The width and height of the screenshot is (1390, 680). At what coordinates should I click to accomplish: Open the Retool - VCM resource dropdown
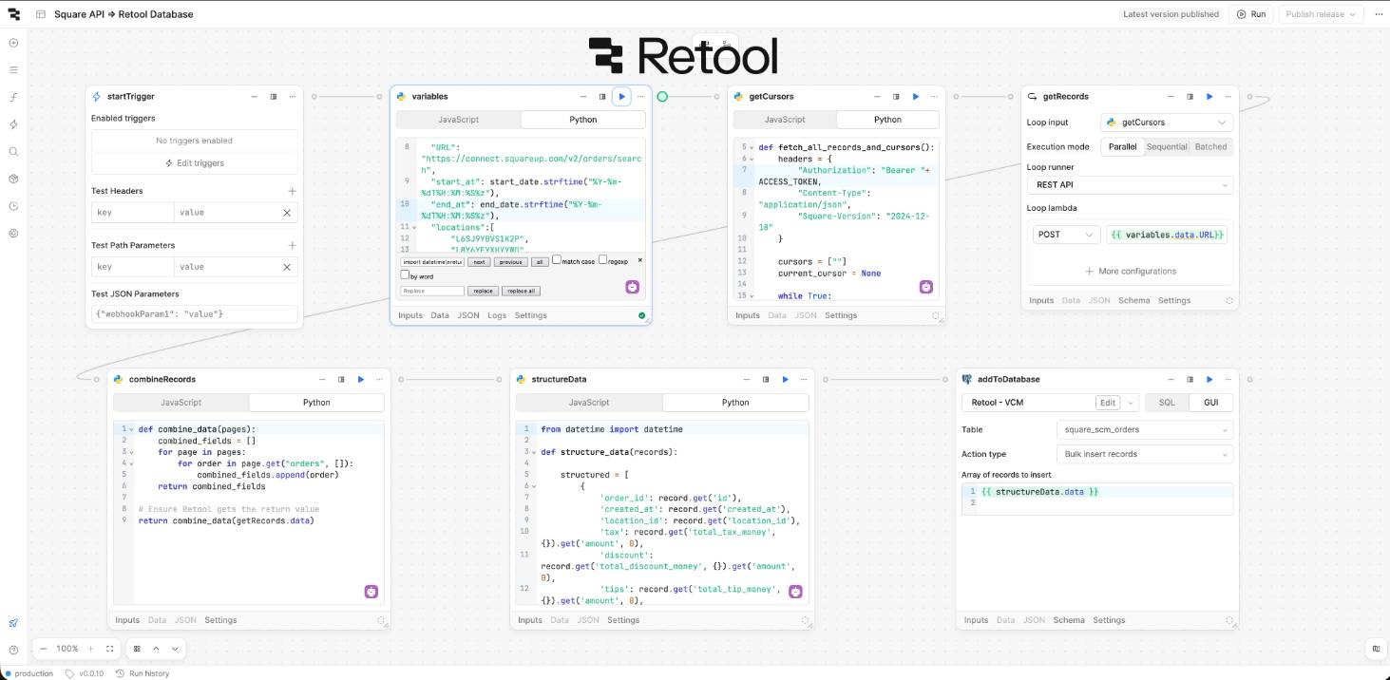1131,403
